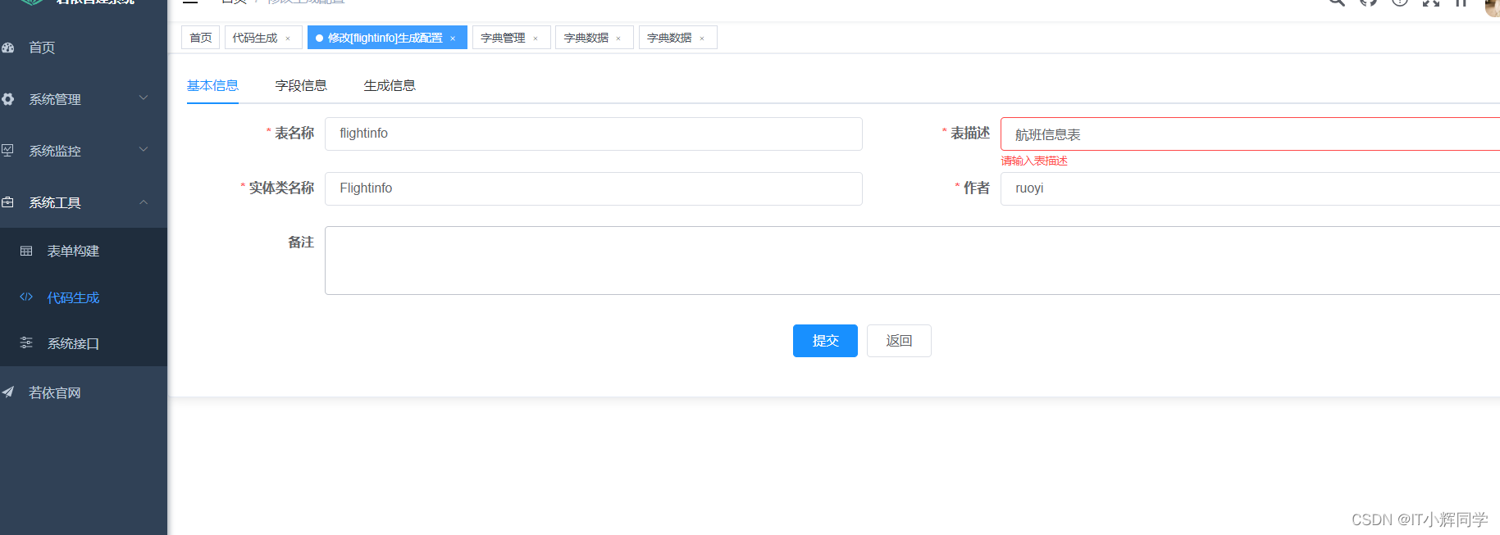
Task: Click the 代码生成 code icon
Action: 26,297
